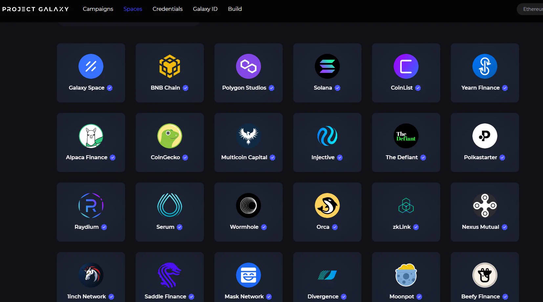
Task: Select the Beefy Finance cow logo
Action: (485, 275)
